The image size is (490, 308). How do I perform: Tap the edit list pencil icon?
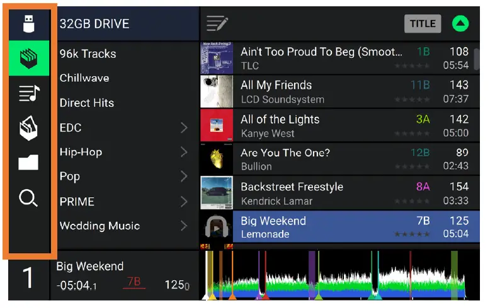[217, 24]
